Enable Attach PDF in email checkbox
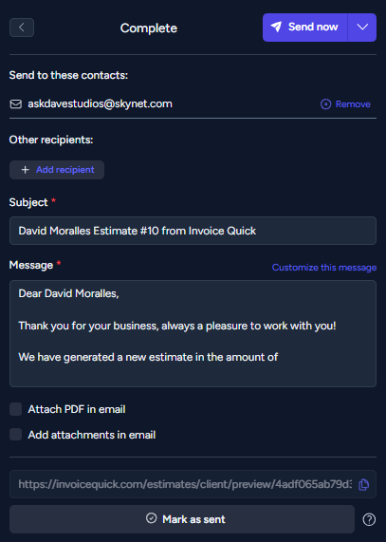 pos(15,409)
